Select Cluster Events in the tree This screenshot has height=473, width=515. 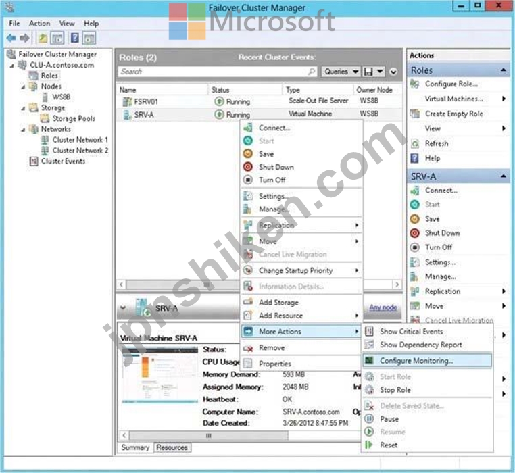pos(63,161)
